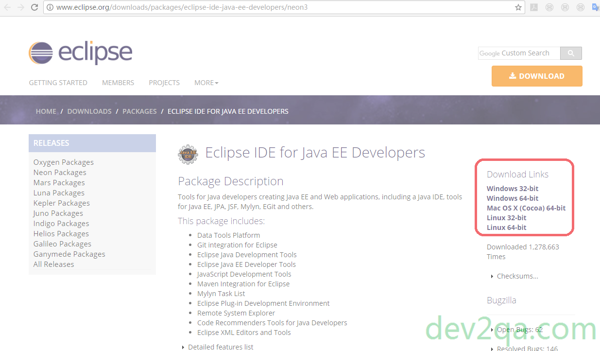Click the address bar URL field
This screenshot has height=351, width=600.
click(x=284, y=7)
